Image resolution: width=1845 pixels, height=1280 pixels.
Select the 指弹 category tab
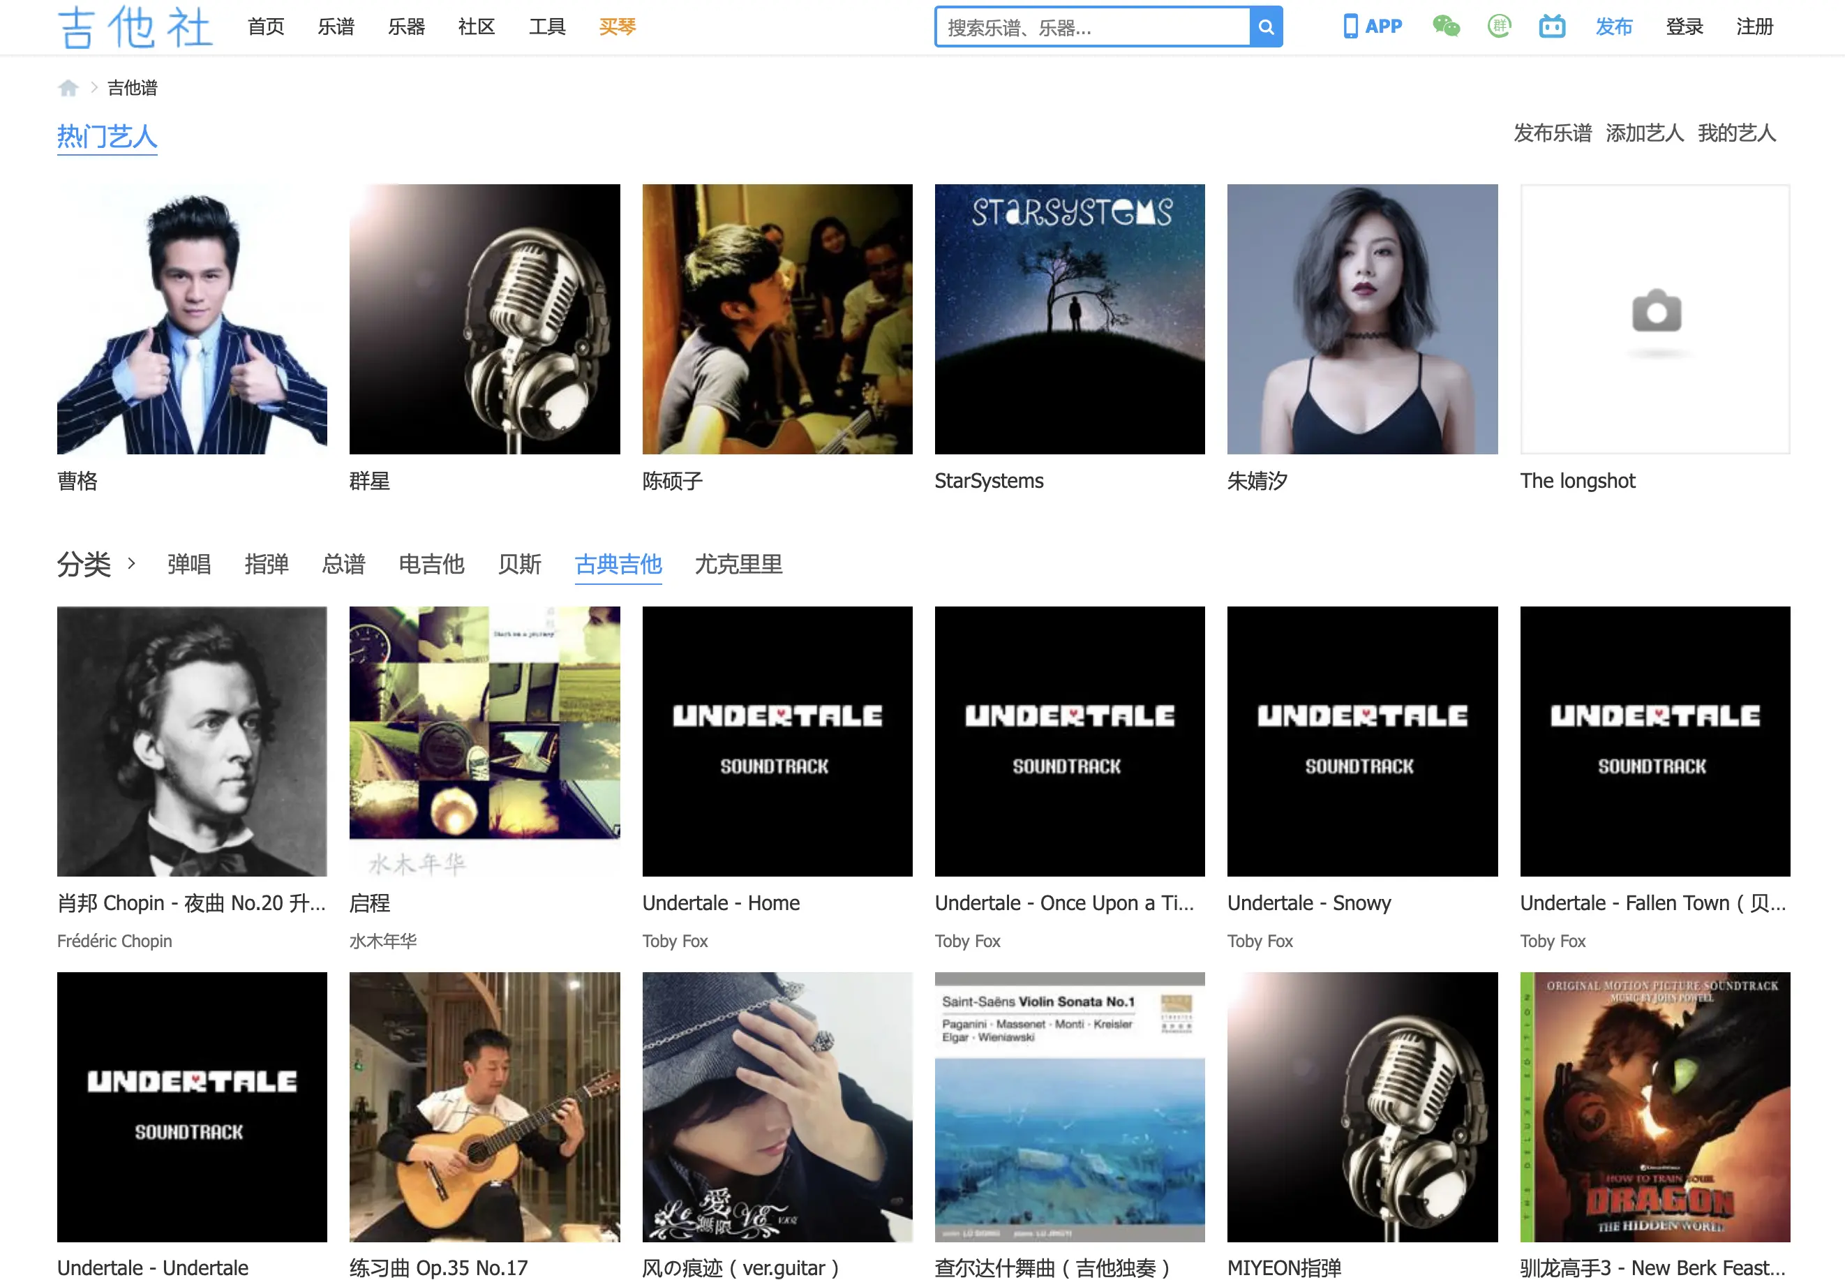266,564
